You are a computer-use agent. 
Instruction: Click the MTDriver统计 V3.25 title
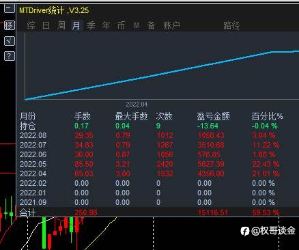pos(54,10)
